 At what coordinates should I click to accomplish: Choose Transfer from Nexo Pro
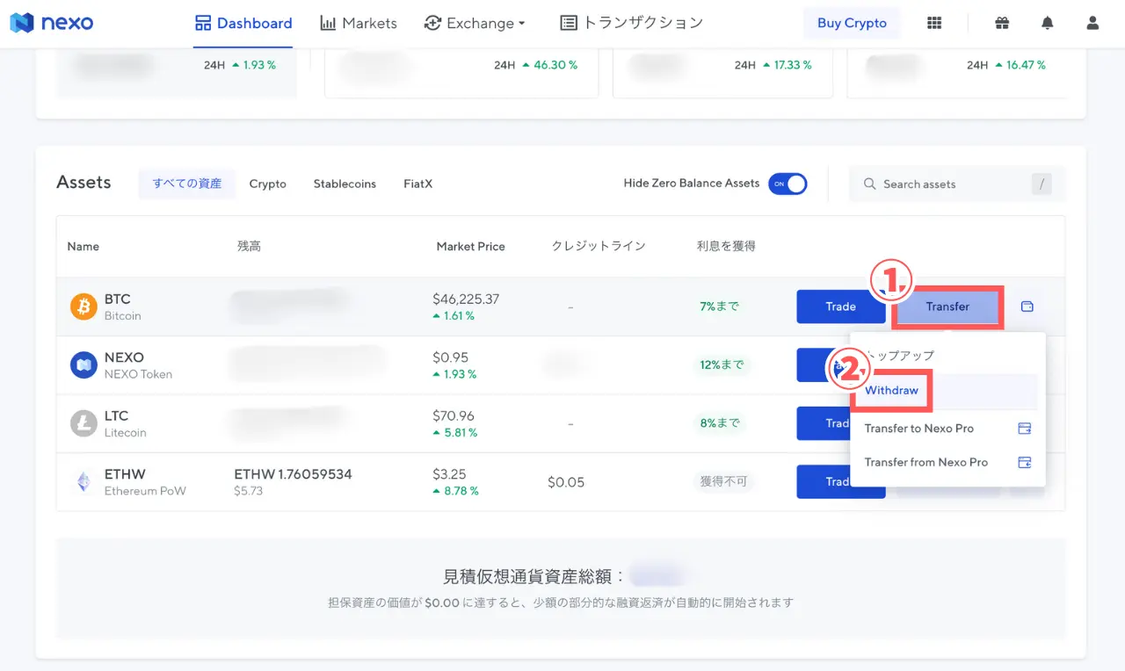pos(947,462)
